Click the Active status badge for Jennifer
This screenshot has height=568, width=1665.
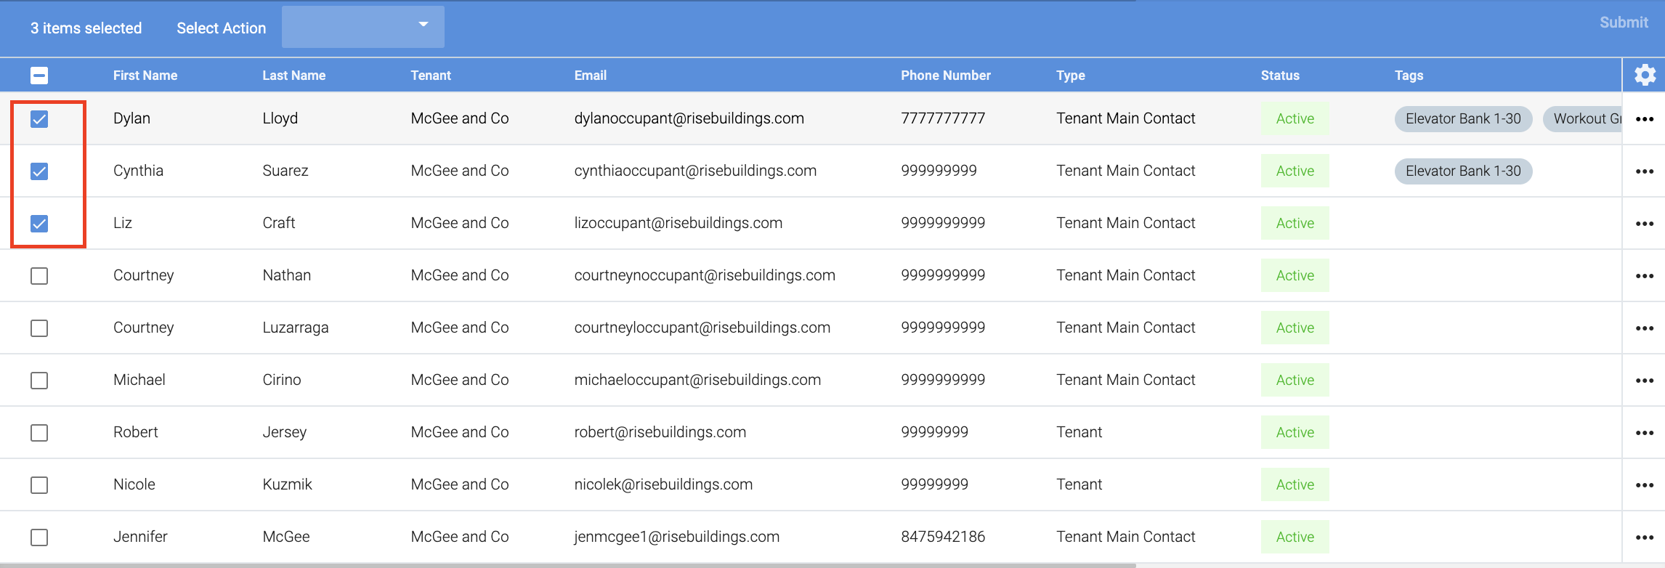coord(1295,537)
